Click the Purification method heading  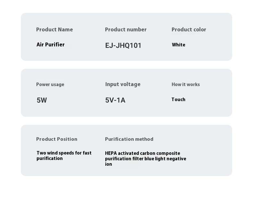129,139
